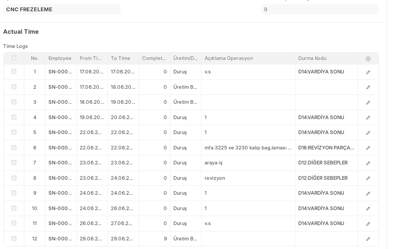Edit time log row 5 with pencil icon

click(x=368, y=133)
